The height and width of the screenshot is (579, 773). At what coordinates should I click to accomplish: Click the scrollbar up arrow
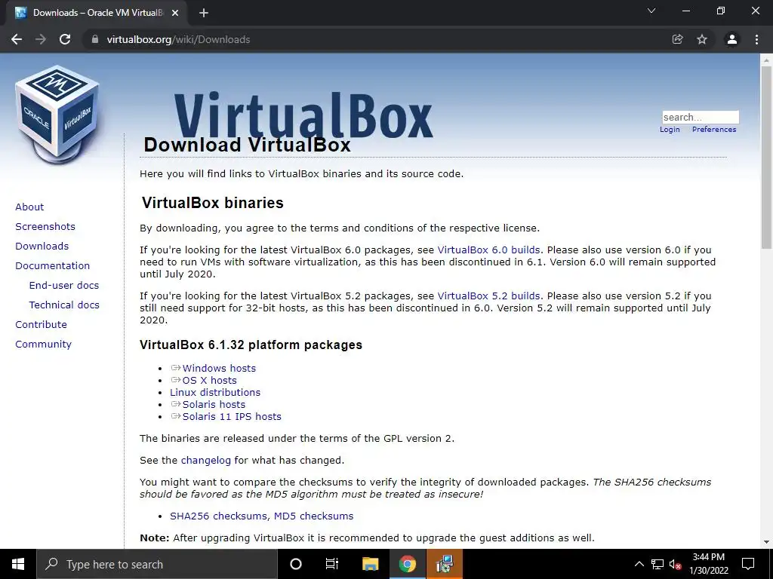[x=766, y=60]
